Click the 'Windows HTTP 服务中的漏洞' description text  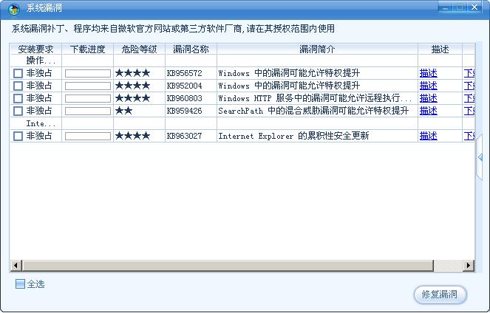click(315, 98)
